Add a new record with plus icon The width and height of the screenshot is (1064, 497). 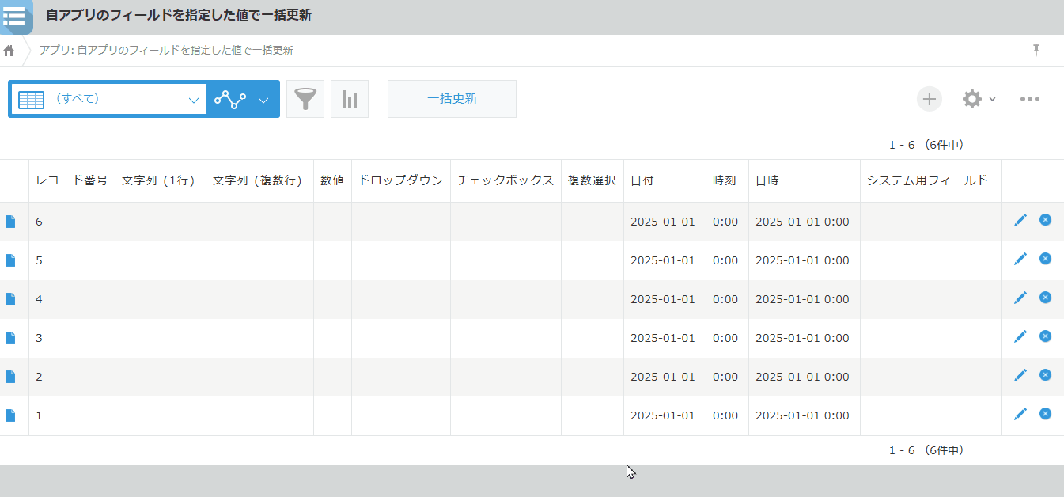[929, 99]
